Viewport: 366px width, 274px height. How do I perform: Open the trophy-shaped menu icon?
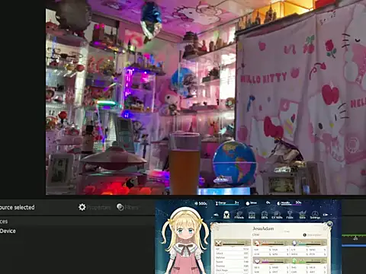(x=290, y=215)
